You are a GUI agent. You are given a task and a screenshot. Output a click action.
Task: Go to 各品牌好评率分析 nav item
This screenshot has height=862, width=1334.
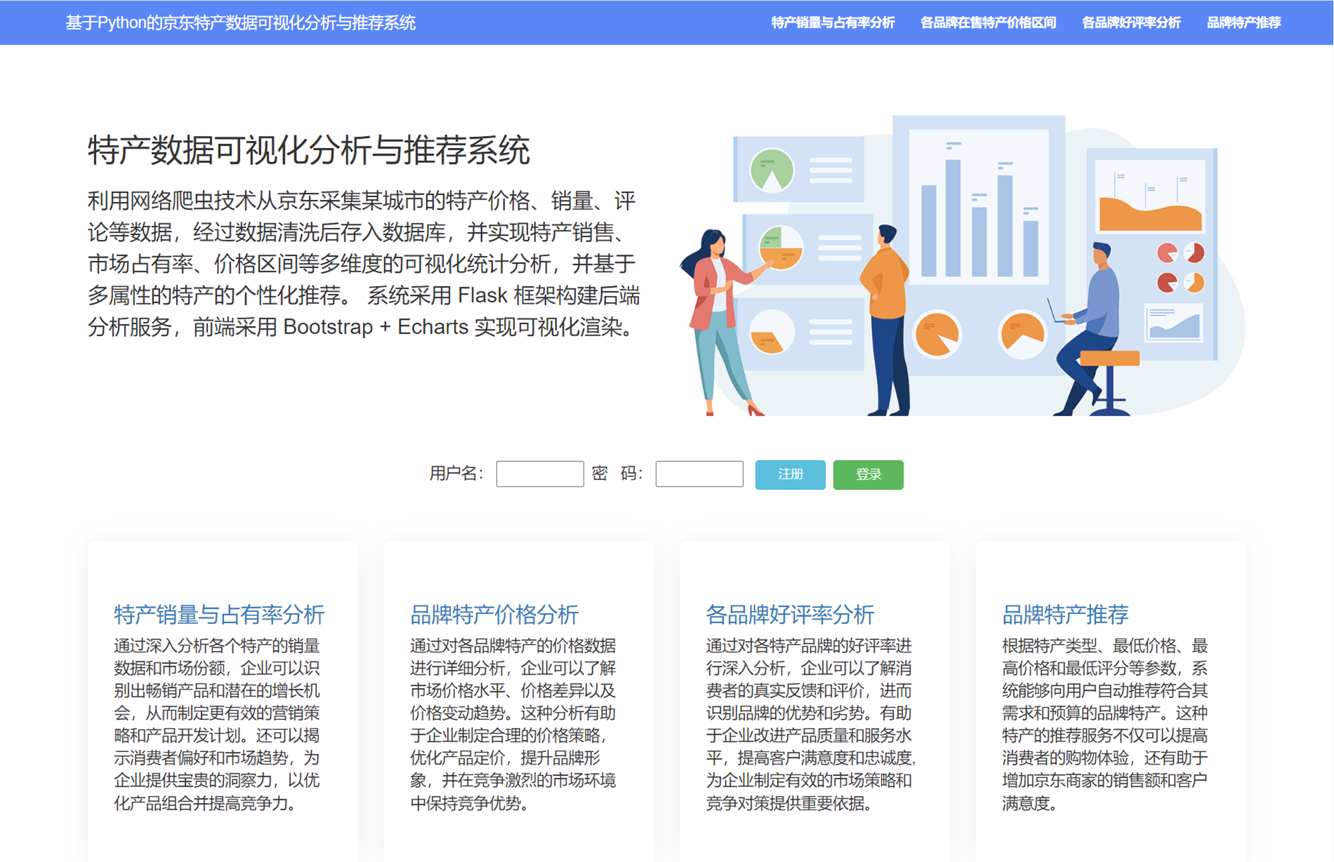coord(1131,23)
